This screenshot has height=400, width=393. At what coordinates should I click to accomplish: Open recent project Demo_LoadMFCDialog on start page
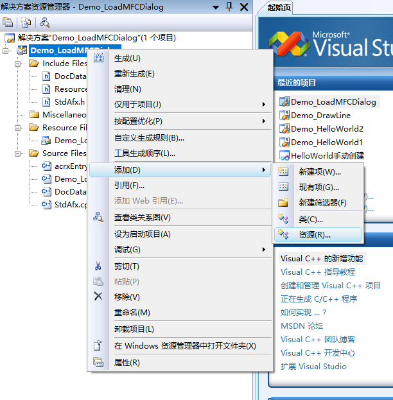(333, 102)
